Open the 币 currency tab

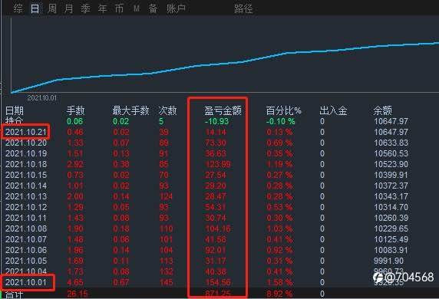tap(119, 8)
